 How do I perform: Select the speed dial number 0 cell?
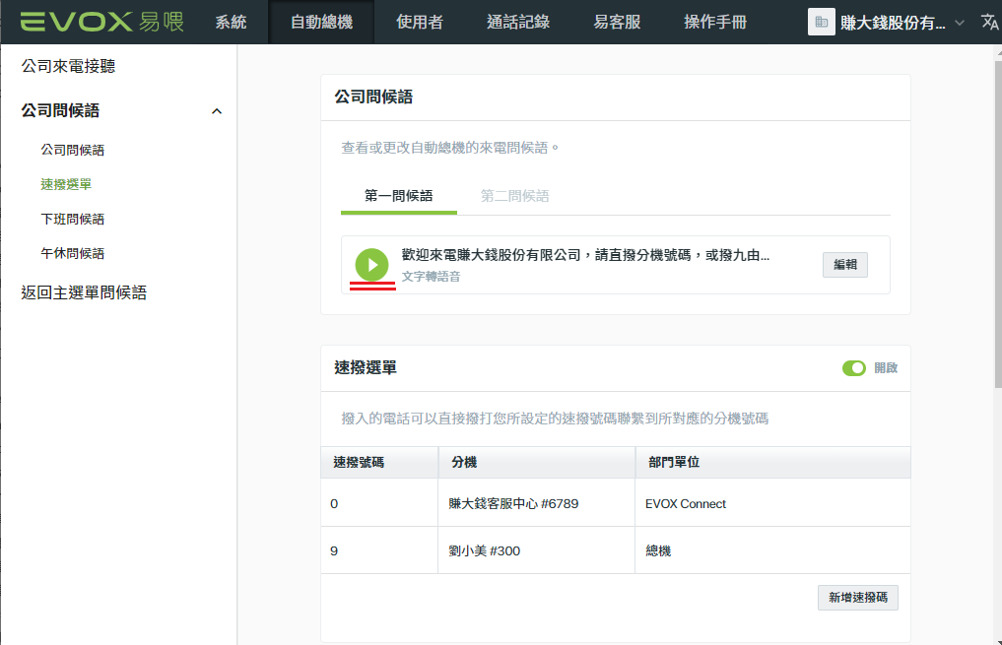(379, 503)
